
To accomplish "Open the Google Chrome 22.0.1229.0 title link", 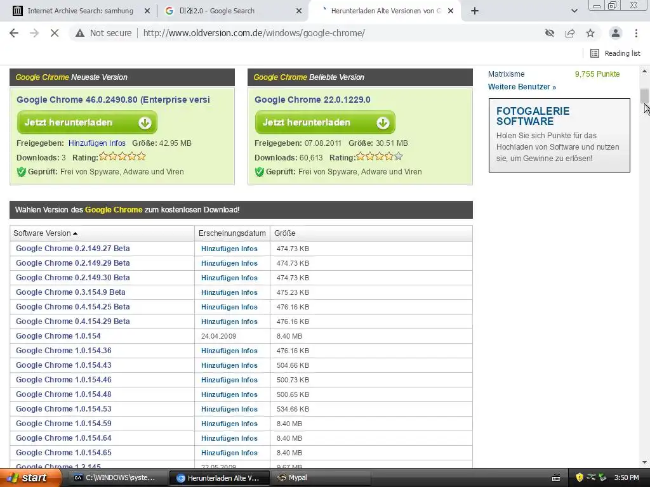I will pyautogui.click(x=312, y=100).
